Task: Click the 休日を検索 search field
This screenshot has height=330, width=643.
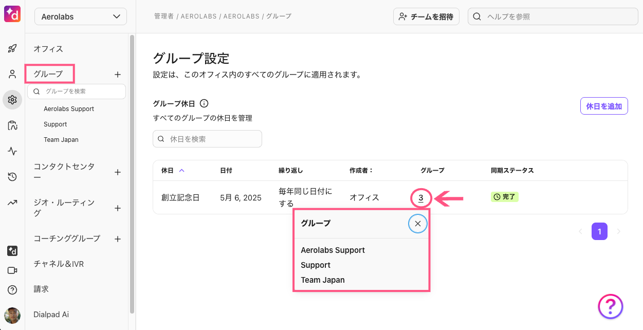Action: click(x=208, y=139)
